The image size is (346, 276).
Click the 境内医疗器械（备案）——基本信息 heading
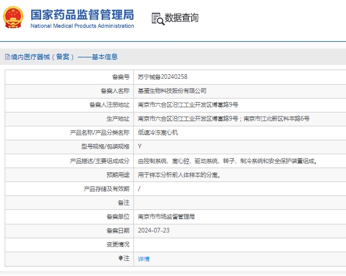point(64,57)
